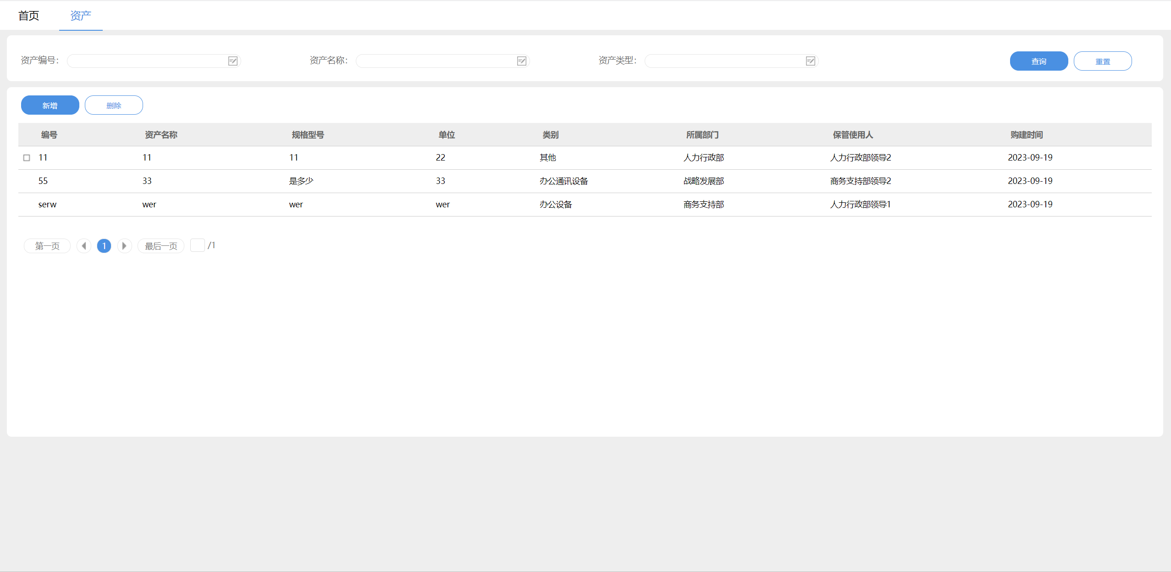1171x572 pixels.
Task: Click the page number jump box
Action: [x=197, y=245]
